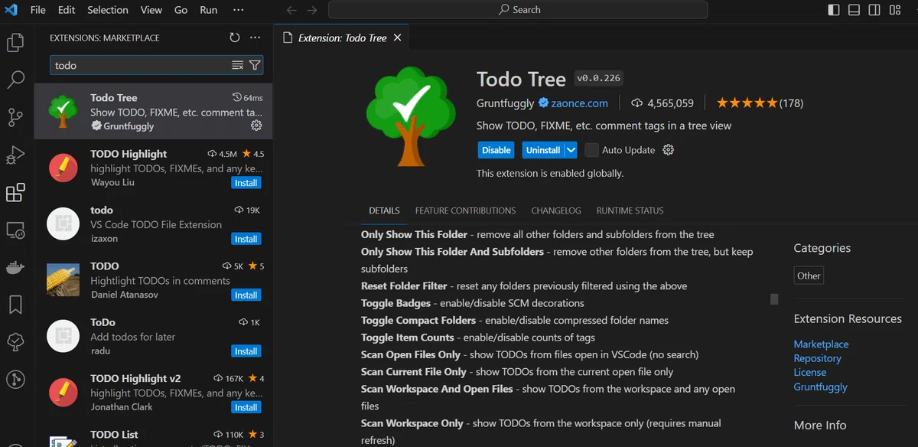Install TODO by Daniel Atanasov
The height and width of the screenshot is (447, 918).
[x=246, y=295]
